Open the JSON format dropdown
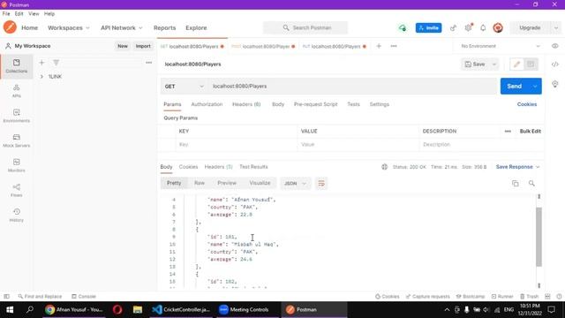The height and width of the screenshot is (318, 565). [x=295, y=183]
